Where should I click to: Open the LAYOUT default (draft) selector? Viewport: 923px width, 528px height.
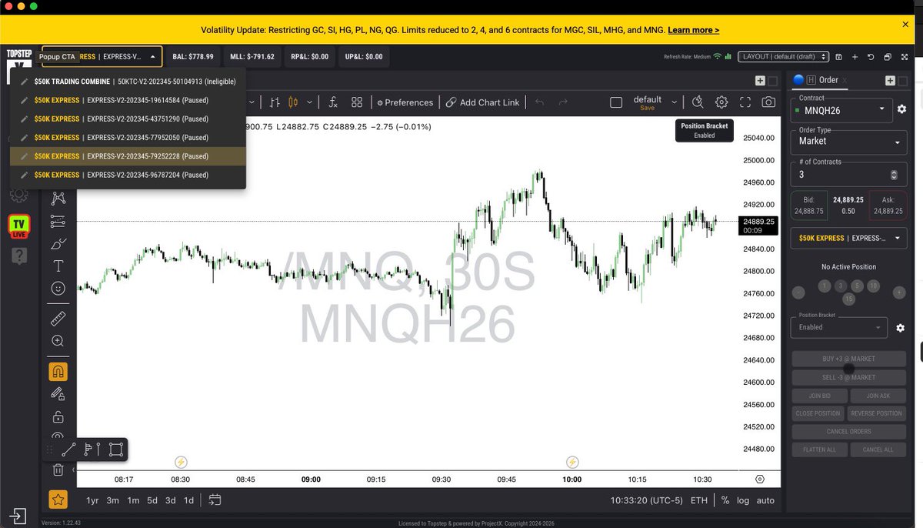tap(783, 57)
